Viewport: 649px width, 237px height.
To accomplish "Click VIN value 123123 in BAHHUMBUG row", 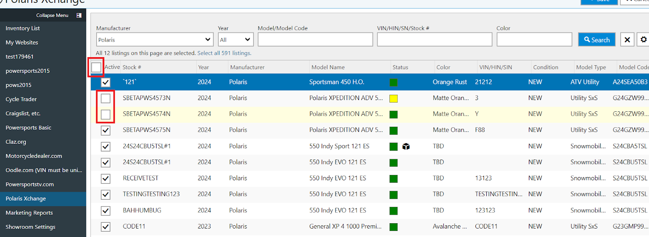I will (x=485, y=210).
